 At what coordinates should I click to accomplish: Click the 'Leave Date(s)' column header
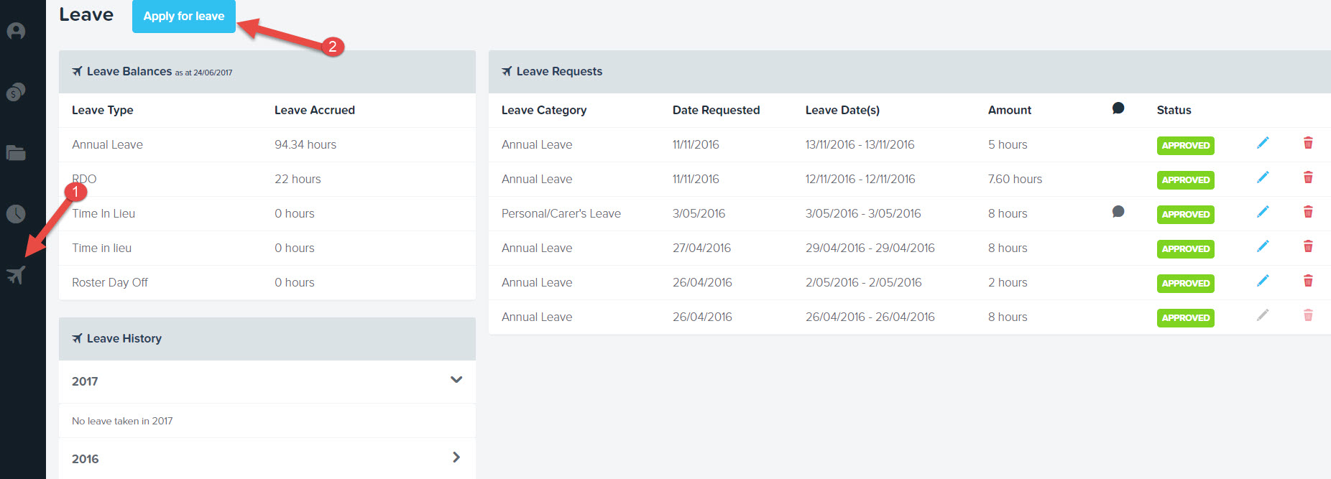point(842,110)
